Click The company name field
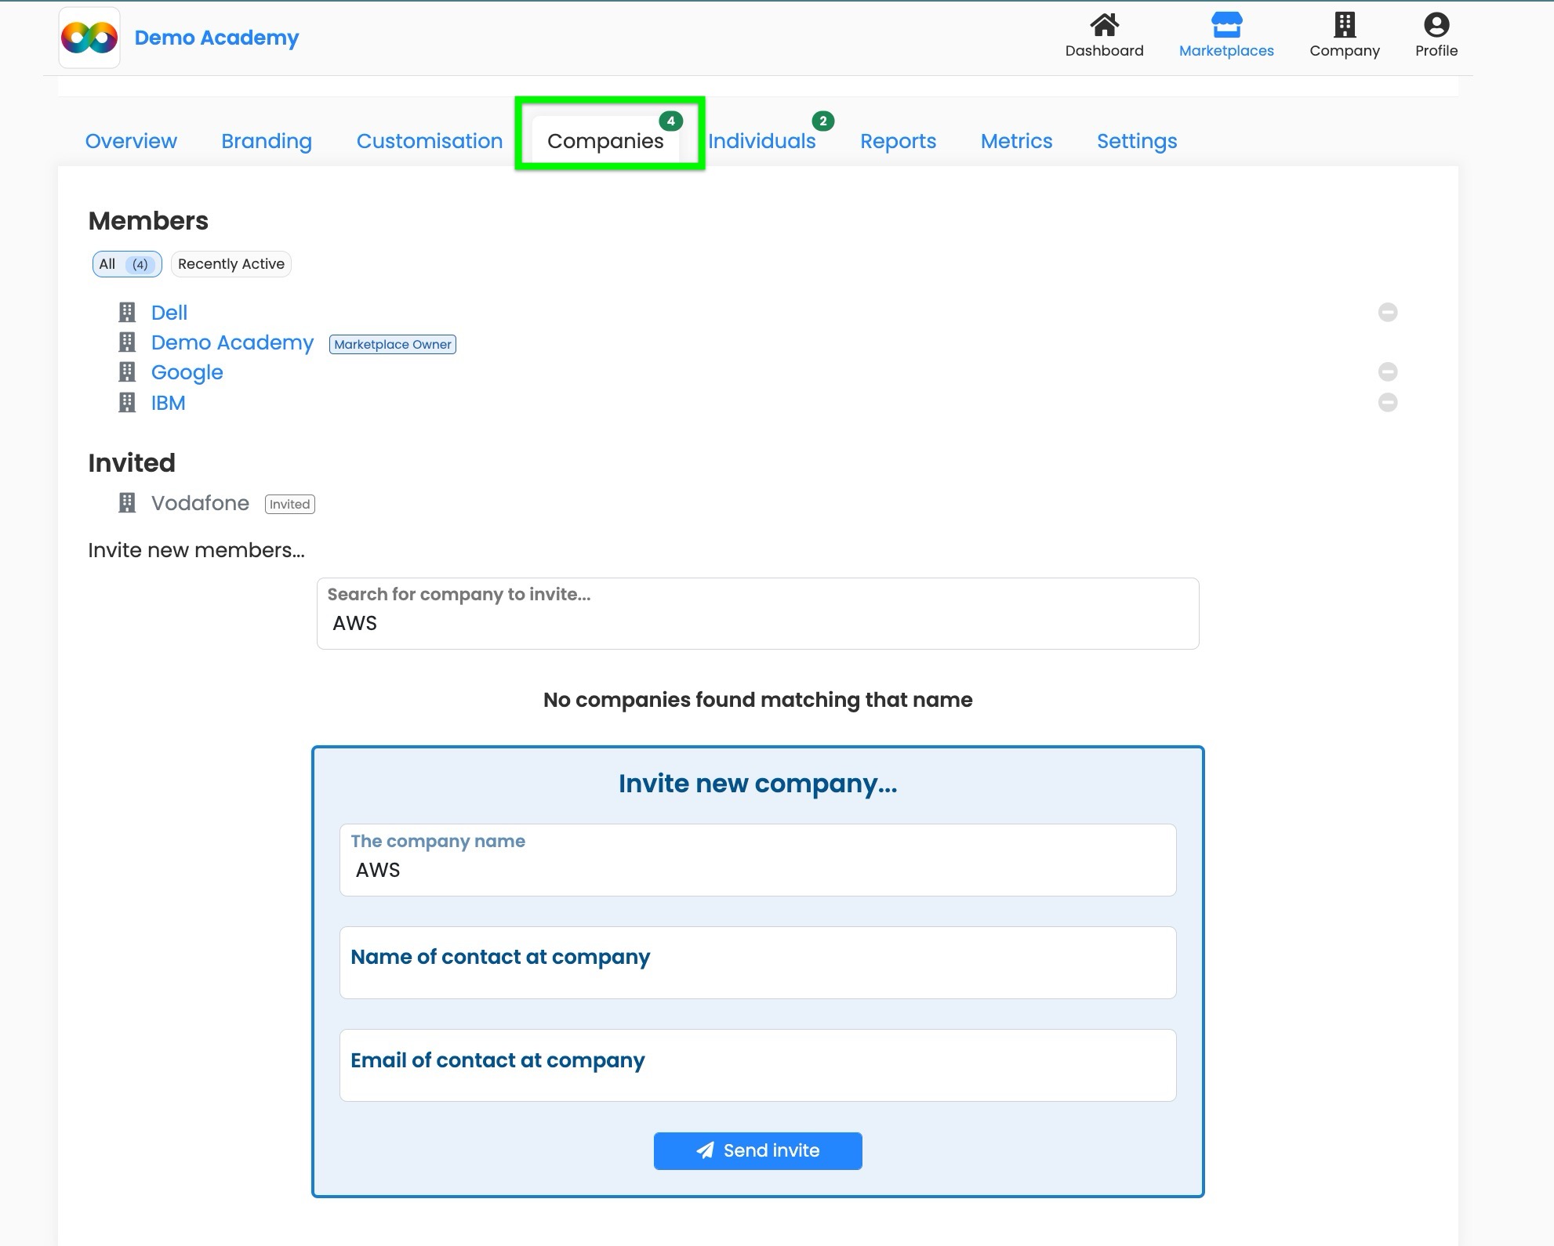This screenshot has width=1554, height=1246. pos(758,860)
